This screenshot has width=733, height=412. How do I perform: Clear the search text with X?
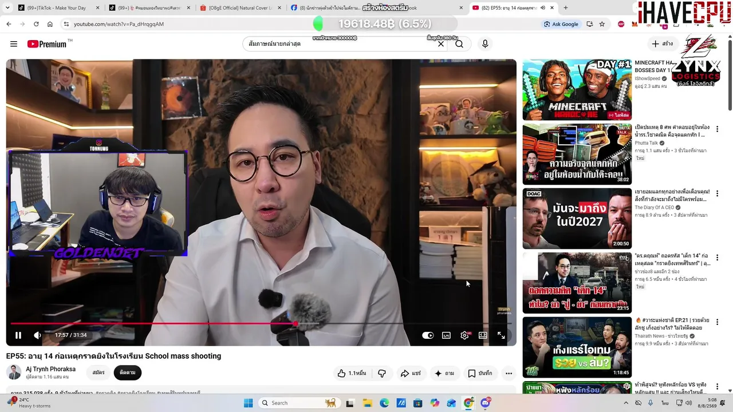[x=441, y=44]
